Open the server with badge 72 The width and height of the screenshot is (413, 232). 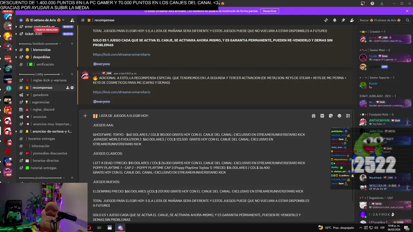click(x=8, y=79)
